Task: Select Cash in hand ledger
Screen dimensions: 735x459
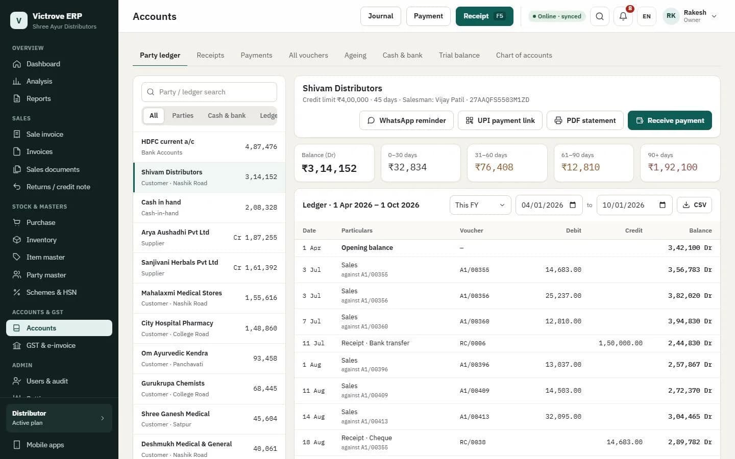Action: [x=209, y=208]
